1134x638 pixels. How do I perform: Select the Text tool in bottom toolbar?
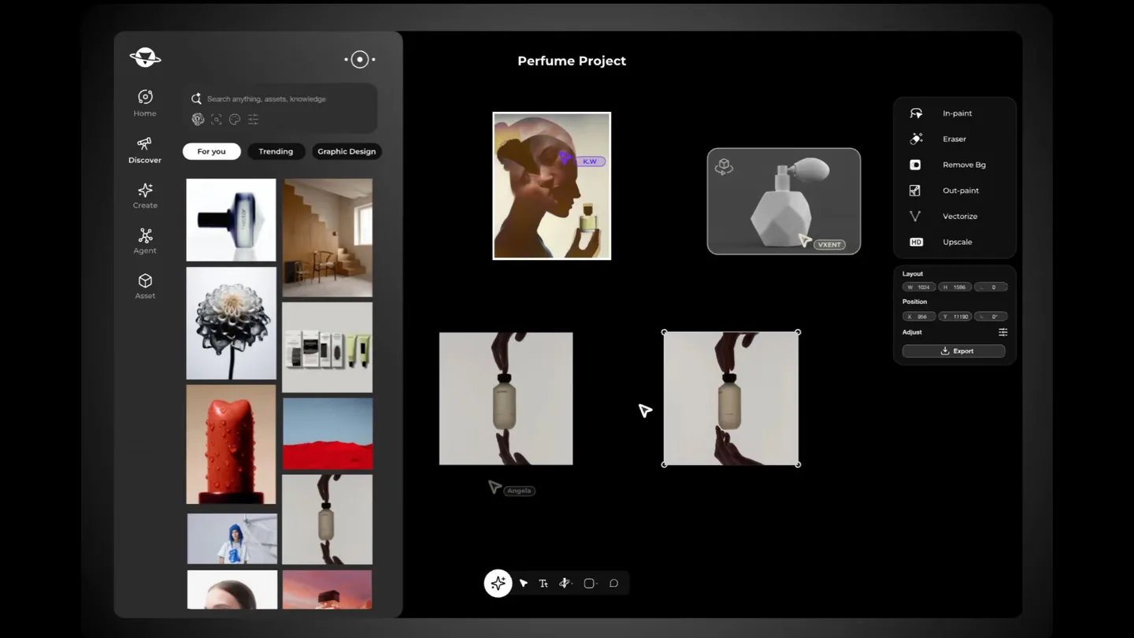pyautogui.click(x=543, y=584)
